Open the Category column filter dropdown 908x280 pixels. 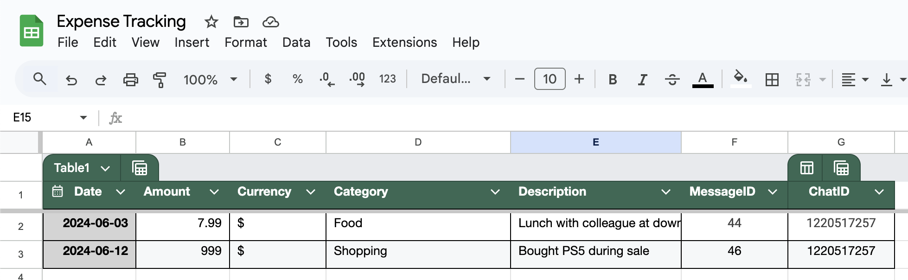[x=495, y=192]
